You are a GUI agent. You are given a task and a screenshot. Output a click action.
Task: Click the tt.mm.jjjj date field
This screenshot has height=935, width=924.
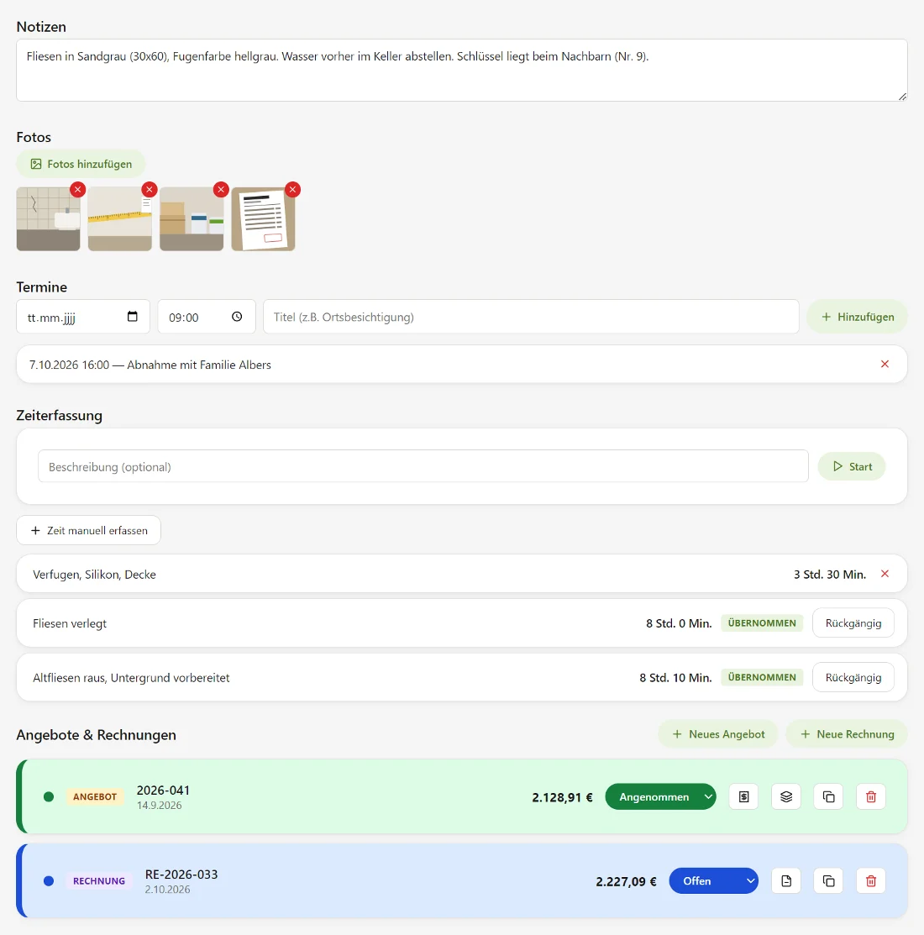[83, 317]
